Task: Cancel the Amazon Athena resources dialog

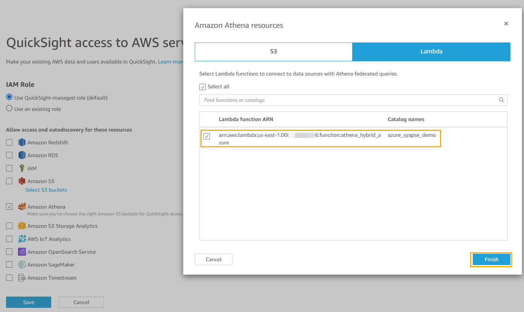Action: tap(214, 259)
